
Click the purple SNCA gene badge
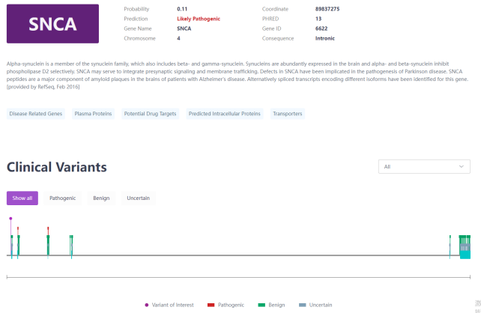52,23
